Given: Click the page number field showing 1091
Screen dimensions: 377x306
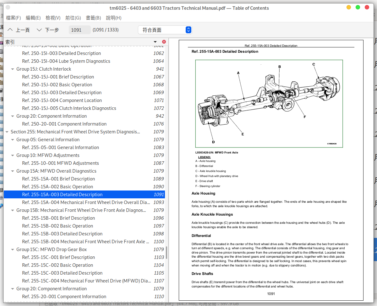Looking at the screenshot, I should pyautogui.click(x=79, y=30).
